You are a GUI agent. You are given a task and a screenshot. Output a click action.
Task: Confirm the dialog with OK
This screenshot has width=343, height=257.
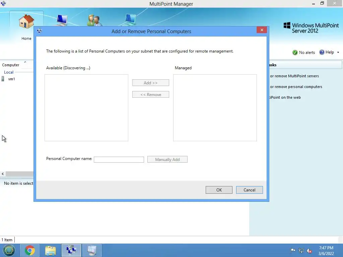pyautogui.click(x=219, y=190)
